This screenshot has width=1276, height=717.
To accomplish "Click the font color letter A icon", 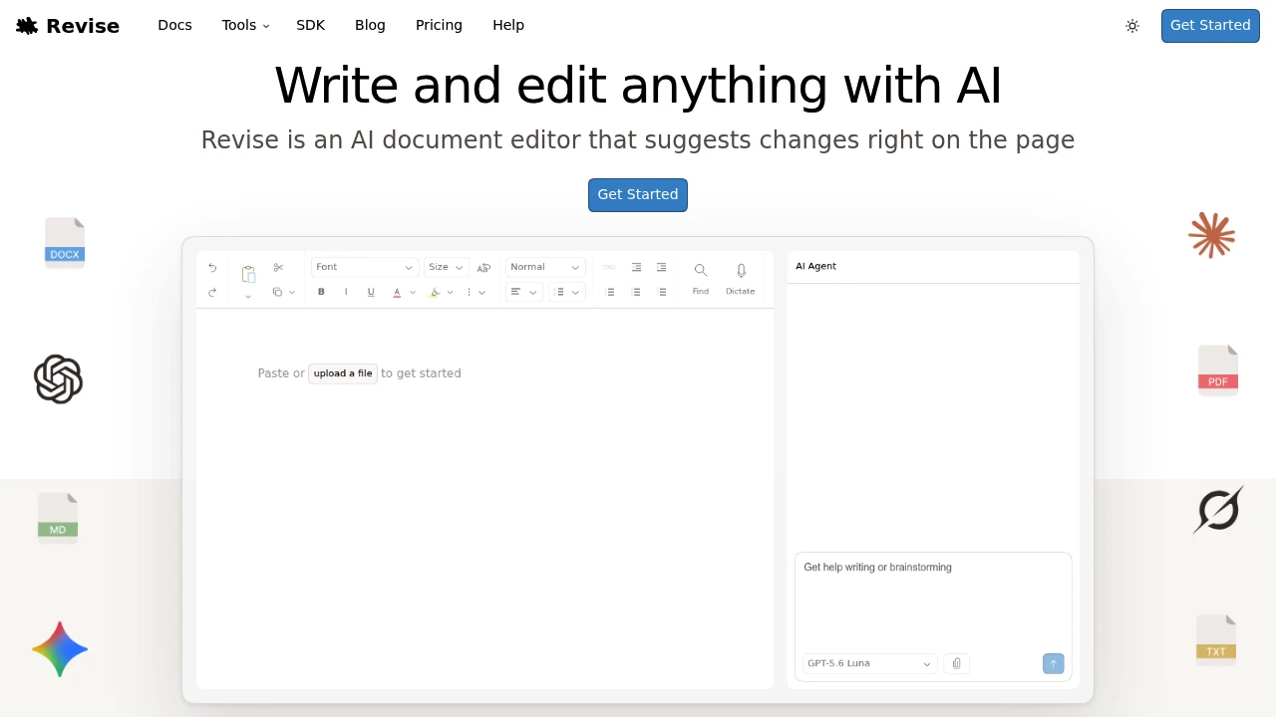I will click(x=397, y=292).
